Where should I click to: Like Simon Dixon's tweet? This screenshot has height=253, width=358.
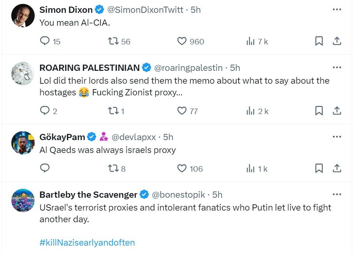click(x=182, y=41)
